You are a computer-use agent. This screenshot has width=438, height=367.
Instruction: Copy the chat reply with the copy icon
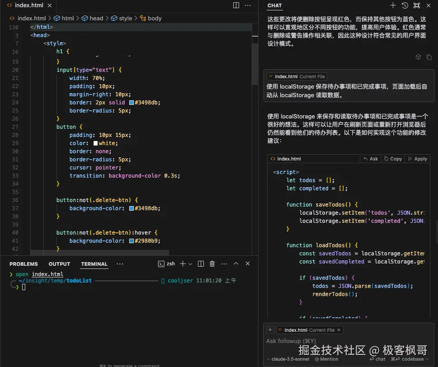[429, 57]
